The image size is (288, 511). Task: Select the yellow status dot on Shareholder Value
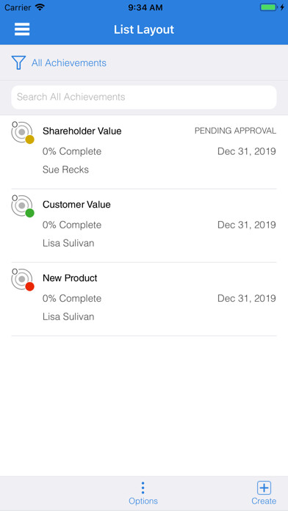[x=29, y=139]
